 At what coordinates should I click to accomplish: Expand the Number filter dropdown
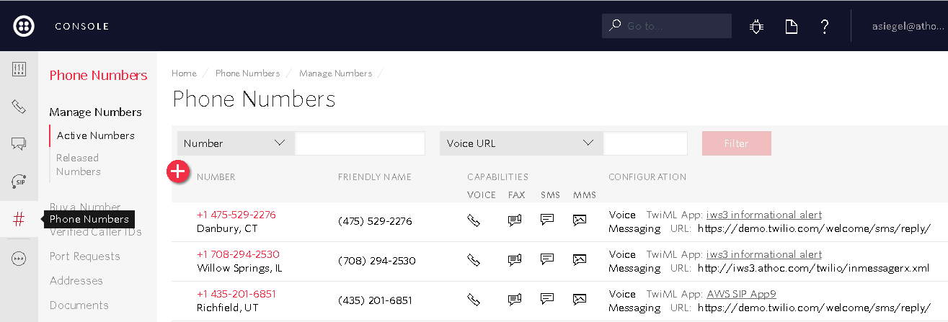pos(235,143)
